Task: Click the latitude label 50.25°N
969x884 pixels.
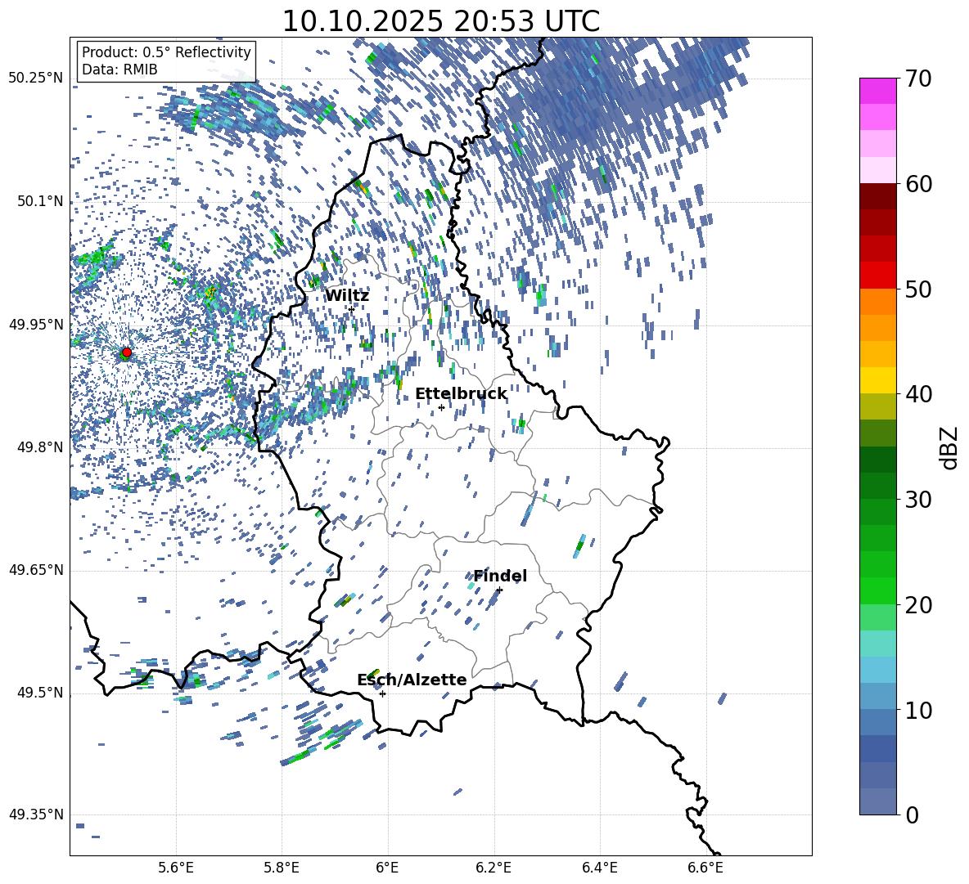Action: (x=36, y=79)
